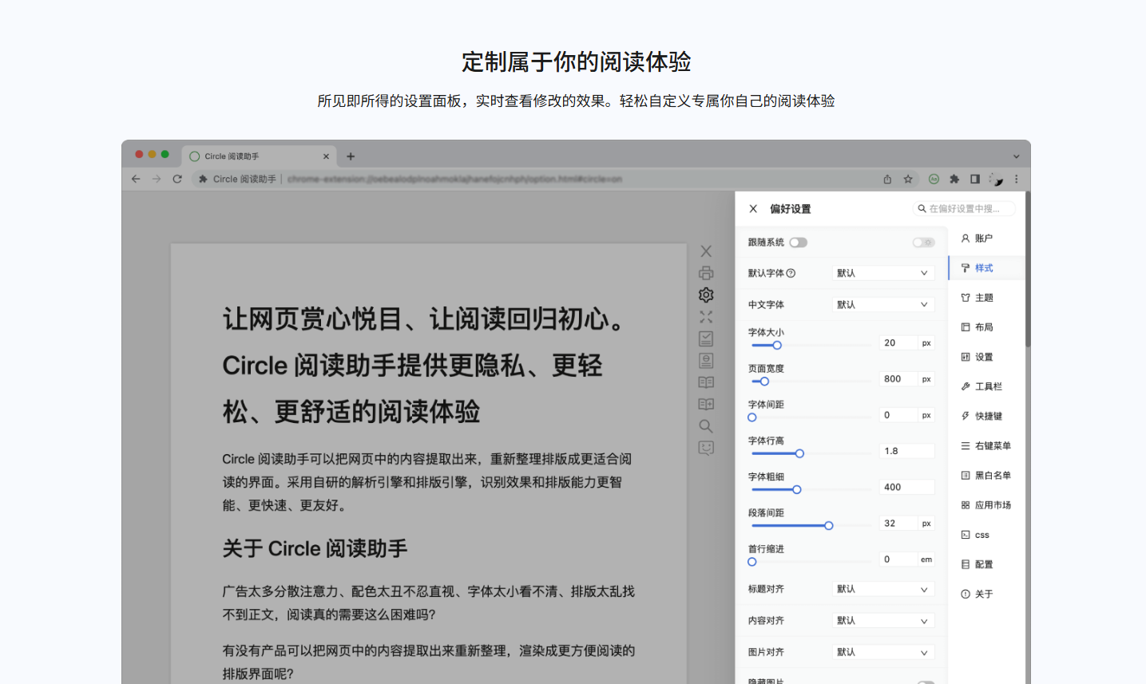This screenshot has width=1146, height=684.
Task: Click the 在偏好设置中搜 search field
Action: tap(964, 208)
